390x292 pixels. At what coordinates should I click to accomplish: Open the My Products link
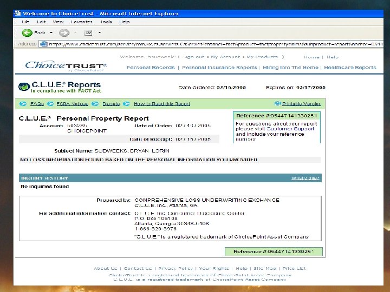(262, 57)
